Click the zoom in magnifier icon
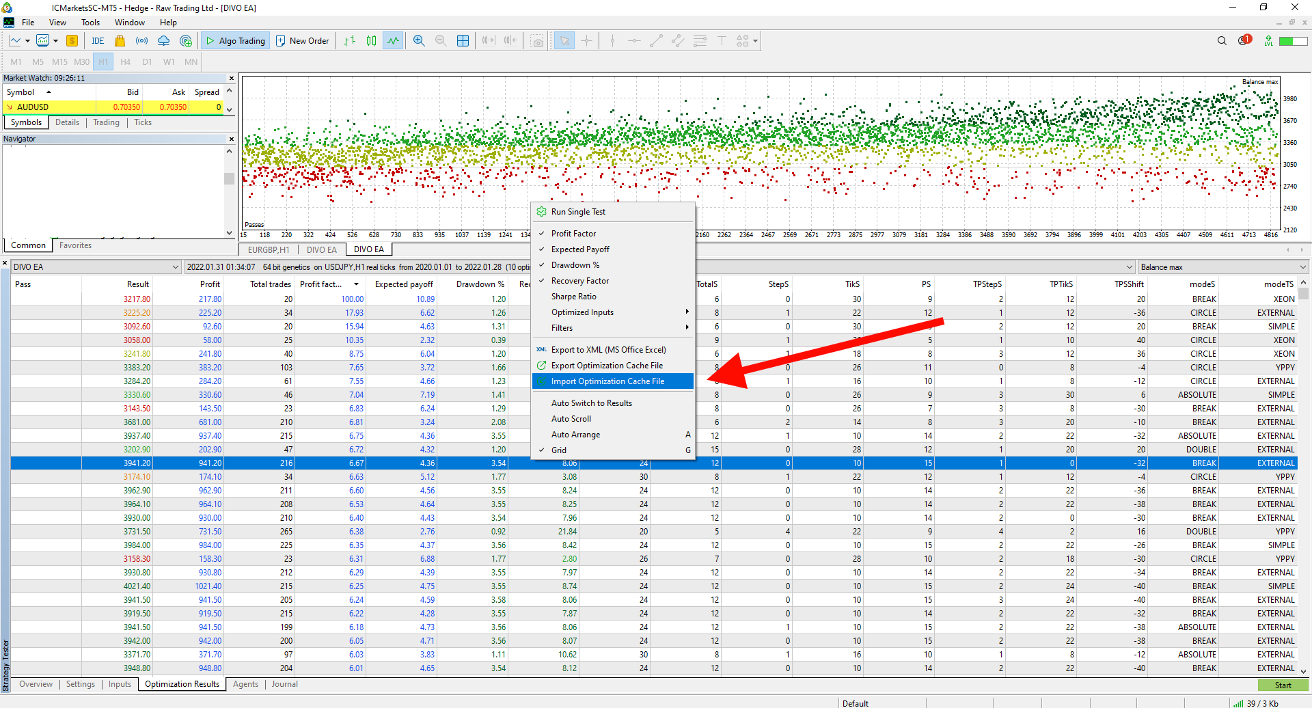Viewport: 1312px width, 708px height. 419,41
